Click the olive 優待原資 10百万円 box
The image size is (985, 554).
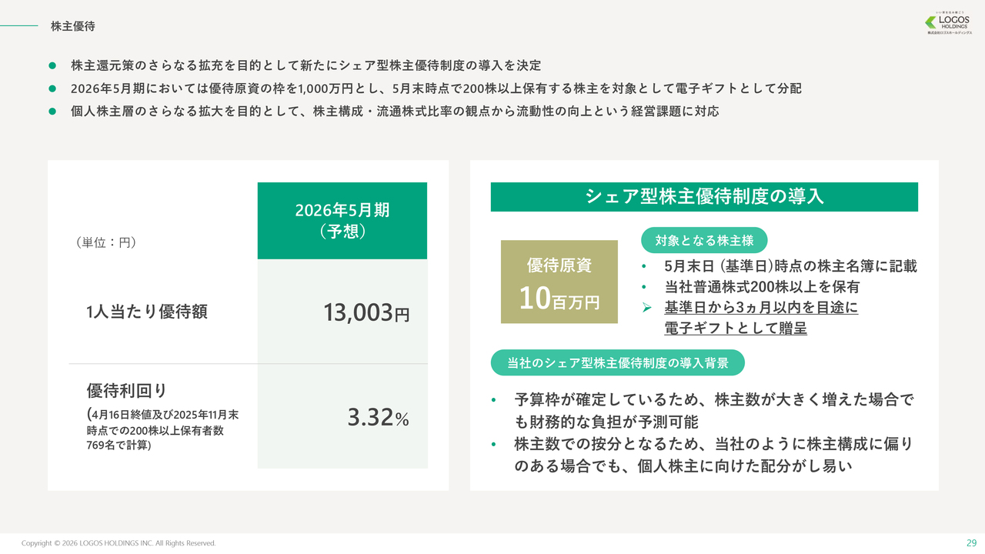tap(559, 282)
